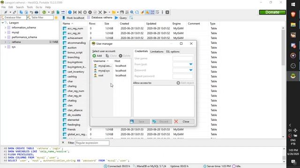The width and height of the screenshot is (300, 168).
Task: Click the cancel editing X toolbar icon
Action: [100, 13]
